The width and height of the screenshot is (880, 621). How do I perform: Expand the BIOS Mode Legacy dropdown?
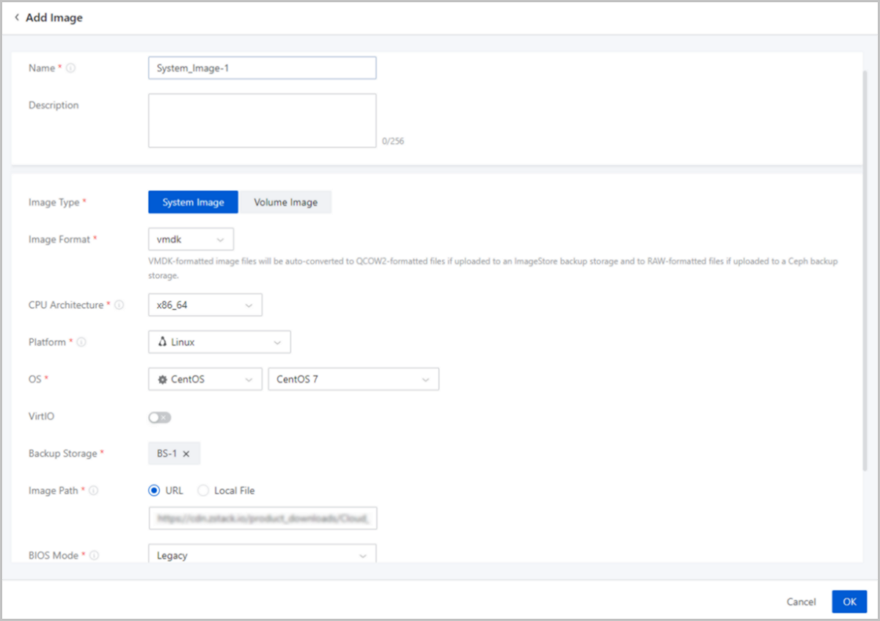262,556
